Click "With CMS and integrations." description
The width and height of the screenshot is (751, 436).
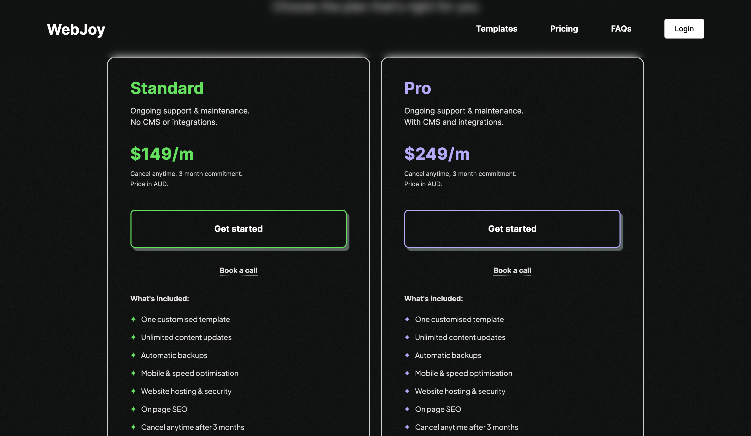click(454, 122)
